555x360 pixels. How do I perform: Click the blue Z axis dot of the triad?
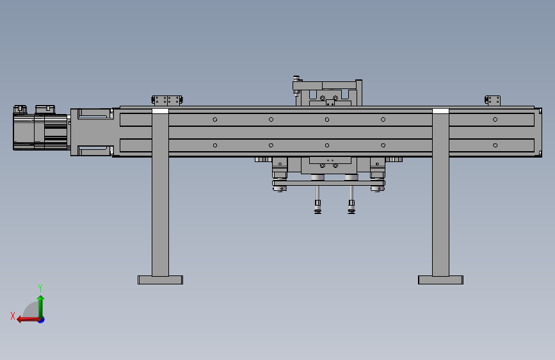coord(42,320)
